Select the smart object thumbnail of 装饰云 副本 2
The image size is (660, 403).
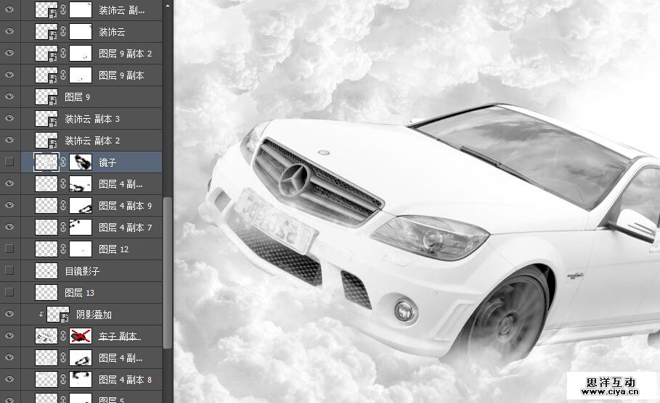[x=46, y=141]
